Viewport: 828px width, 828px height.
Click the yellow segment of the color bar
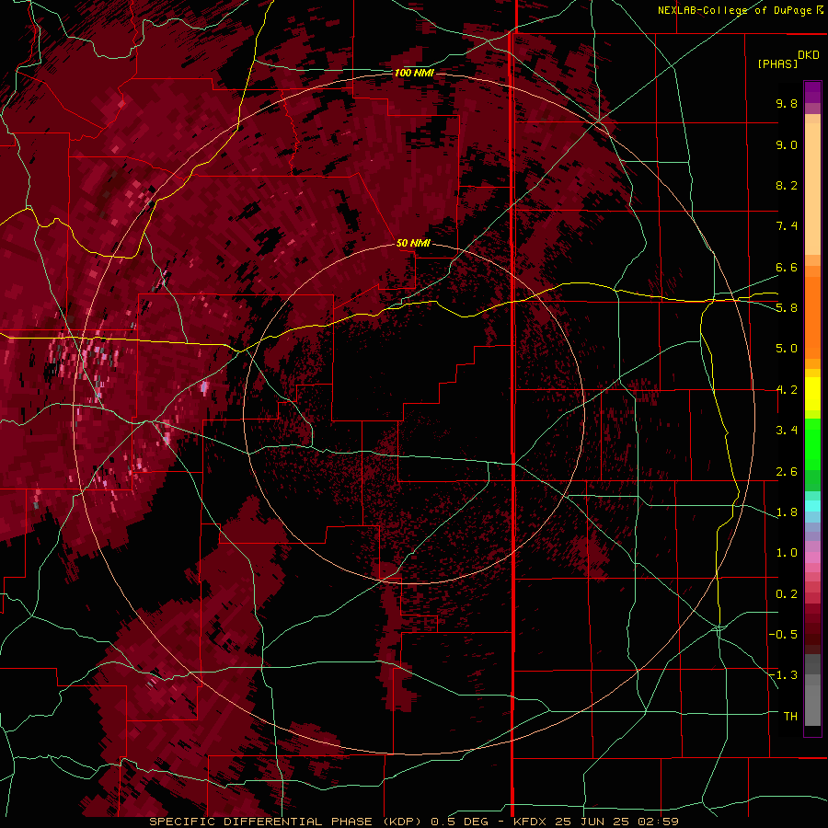pos(812,394)
